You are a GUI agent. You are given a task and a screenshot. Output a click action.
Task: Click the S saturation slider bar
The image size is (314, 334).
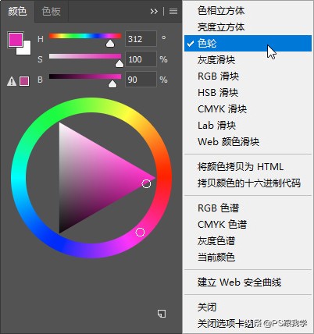tap(85, 56)
